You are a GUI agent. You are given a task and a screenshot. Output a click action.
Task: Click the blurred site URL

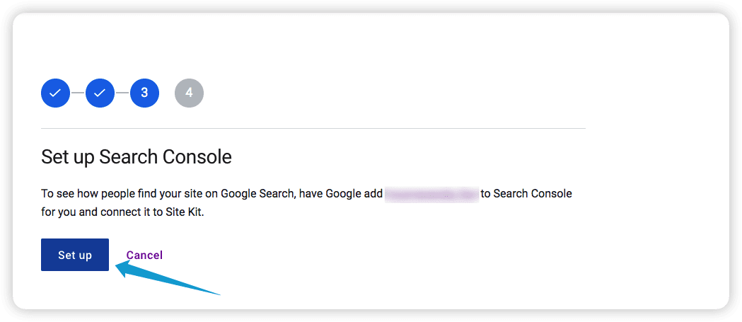pos(431,193)
